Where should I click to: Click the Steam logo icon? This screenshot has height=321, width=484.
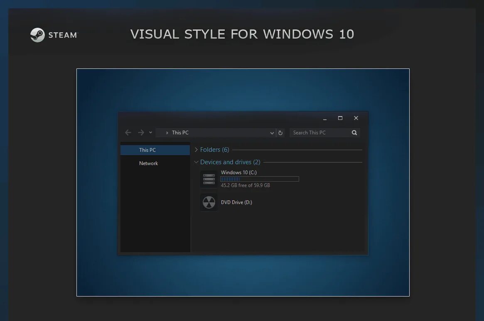tap(38, 35)
